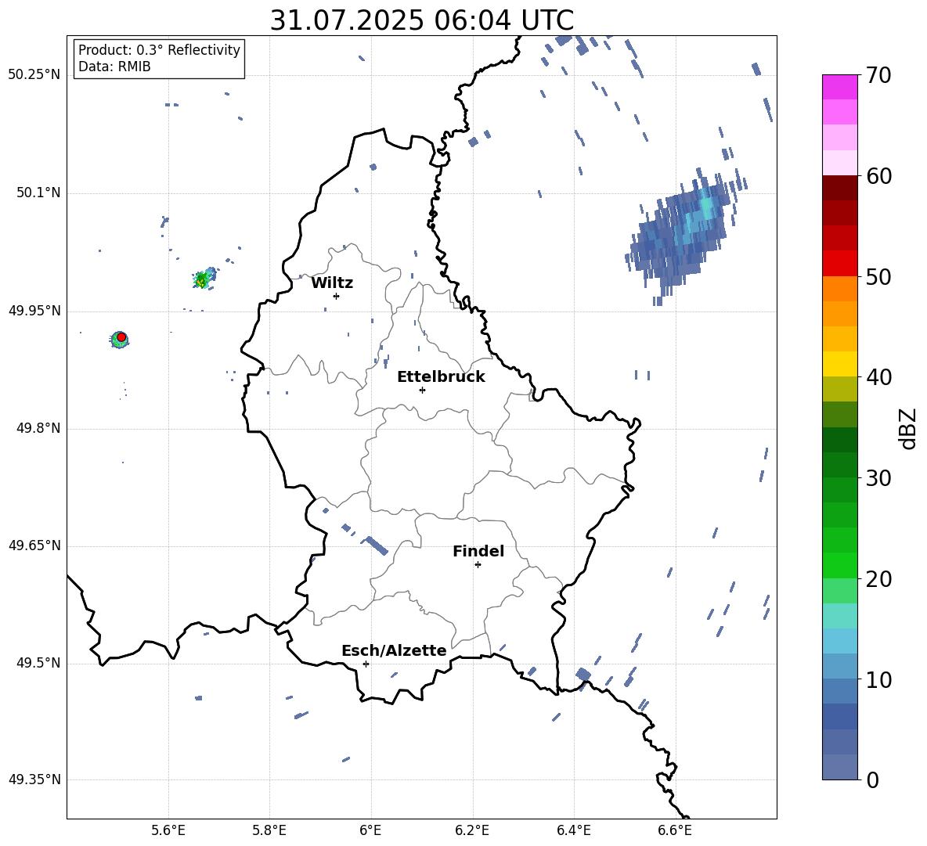Click the 60 tick on the colorbar
Image resolution: width=927 pixels, height=846 pixels.
point(878,176)
